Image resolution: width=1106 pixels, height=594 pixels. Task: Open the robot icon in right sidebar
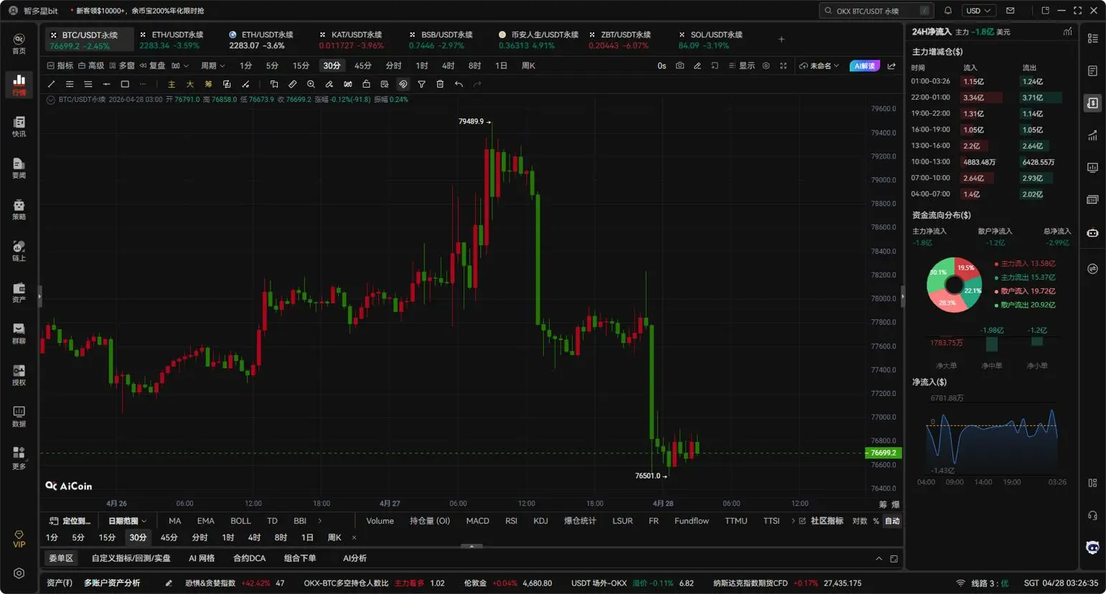coord(1092,233)
